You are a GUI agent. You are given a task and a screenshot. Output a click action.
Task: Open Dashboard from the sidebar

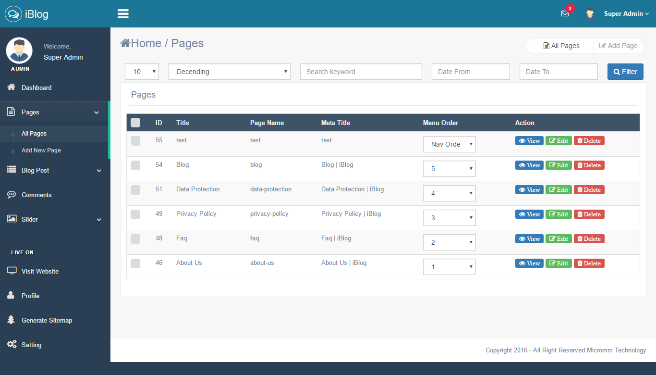coord(36,87)
